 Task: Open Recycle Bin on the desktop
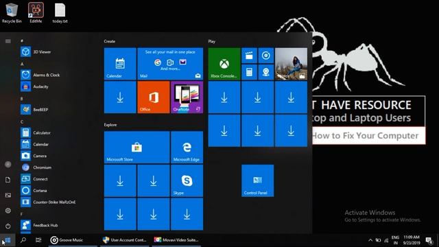[x=12, y=13]
